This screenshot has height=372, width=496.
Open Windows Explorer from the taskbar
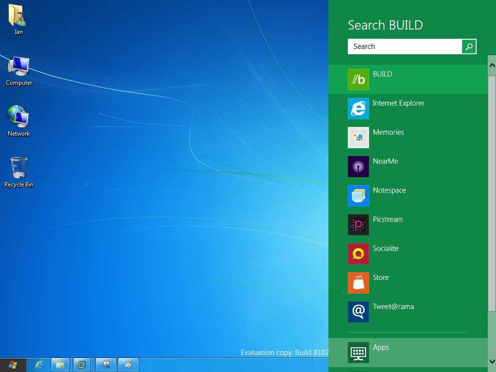[60, 365]
